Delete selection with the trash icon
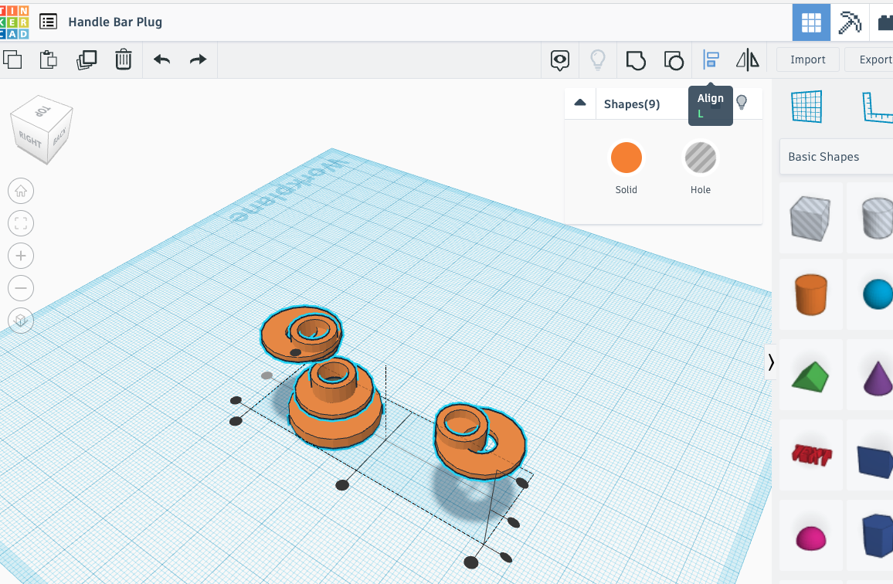 click(x=123, y=59)
